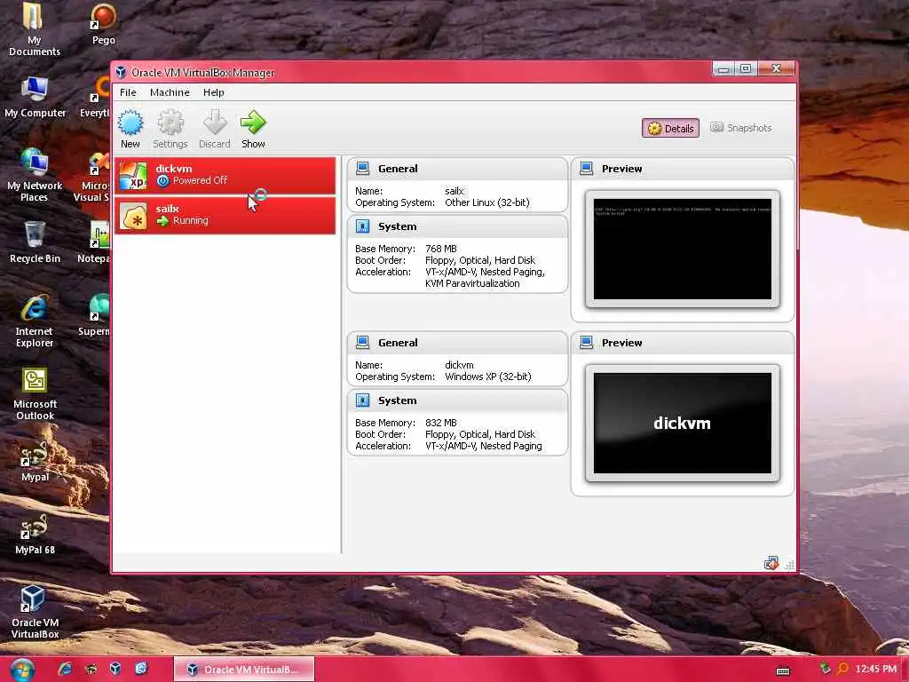Open My Computer desktop icon
Viewport: 909px width, 682px height.
[35, 97]
